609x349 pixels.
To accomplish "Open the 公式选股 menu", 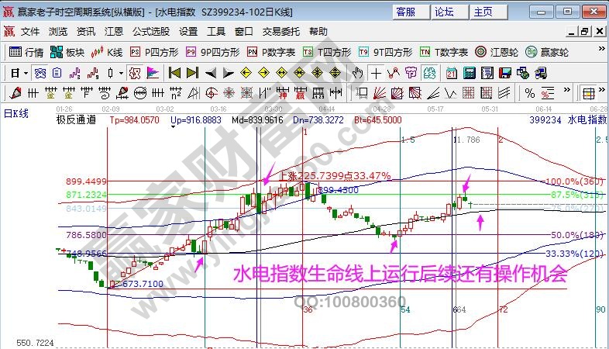I will coord(151,32).
